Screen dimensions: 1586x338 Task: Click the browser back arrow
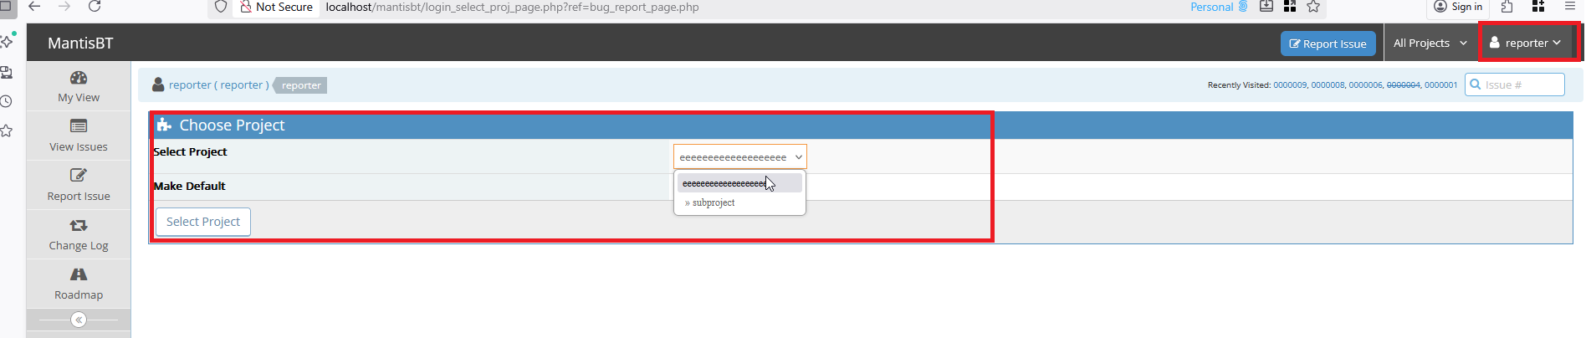pyautogui.click(x=34, y=7)
